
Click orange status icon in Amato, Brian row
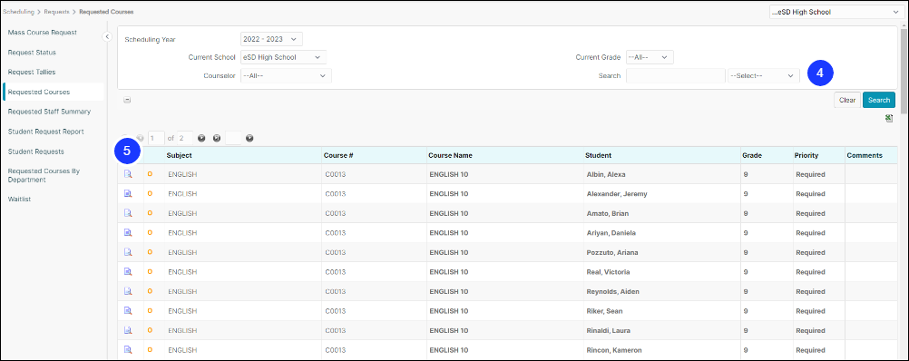coord(151,213)
